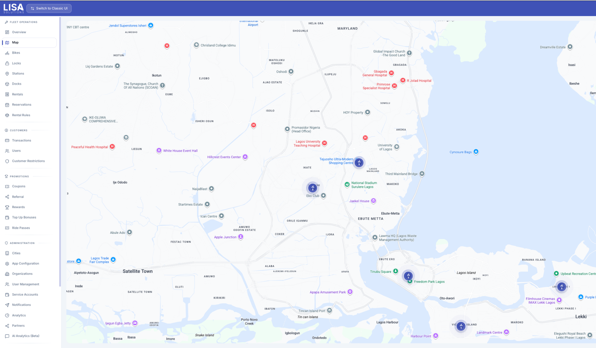Image resolution: width=596 pixels, height=348 pixels.
Task: Click the Referral share icon
Action: (7, 197)
